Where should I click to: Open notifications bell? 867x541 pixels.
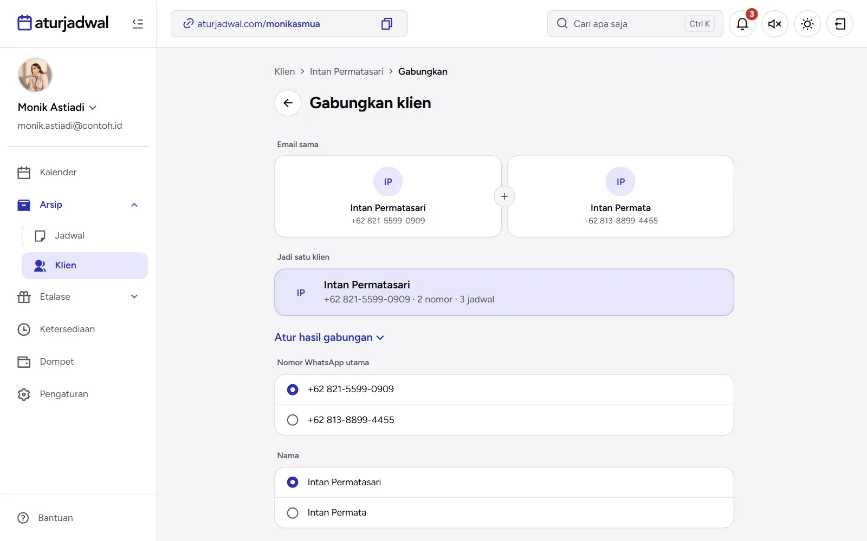[x=742, y=24]
